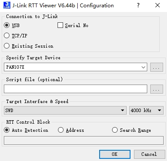The image size is (167, 161).
Task: Browse for a script file via ellipsis button
Action: [x=157, y=89]
